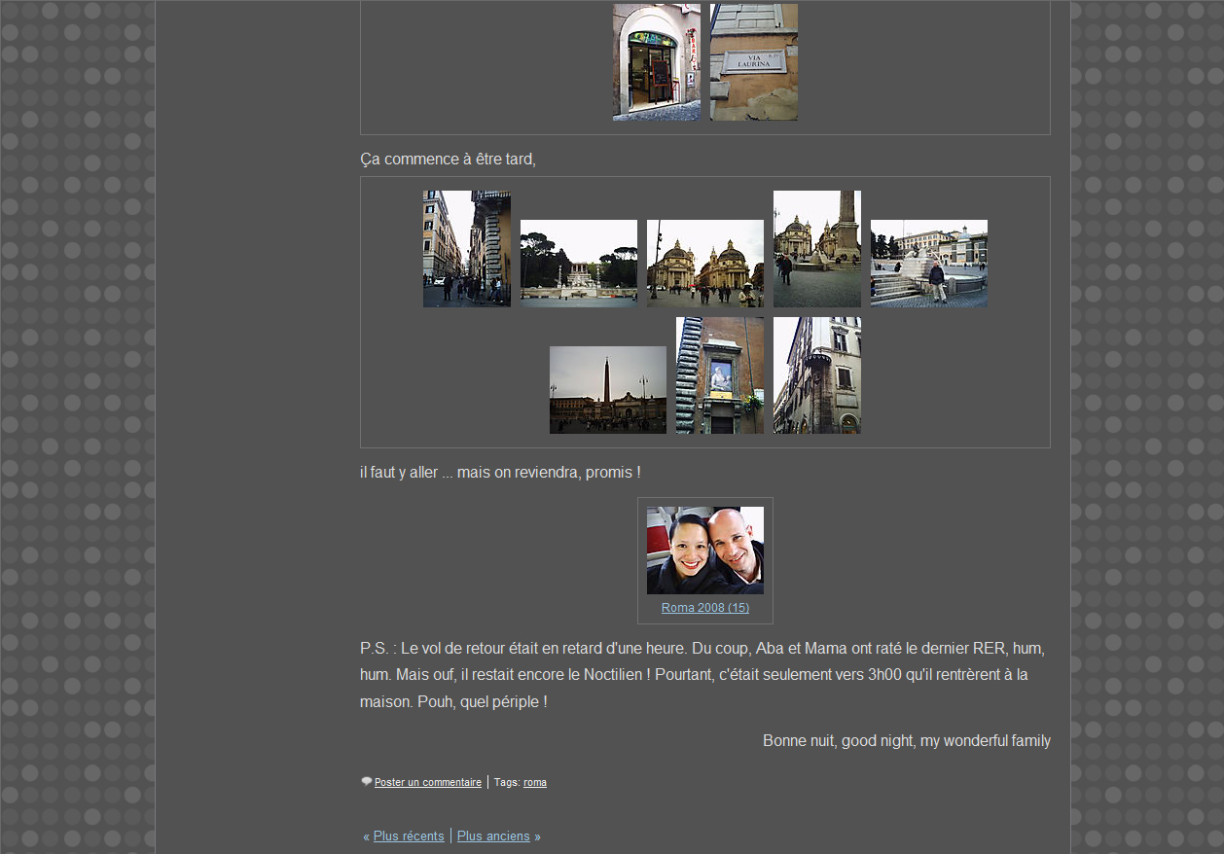Open the smiling couple selfie album thumbnail
The image size is (1224, 854).
(704, 551)
